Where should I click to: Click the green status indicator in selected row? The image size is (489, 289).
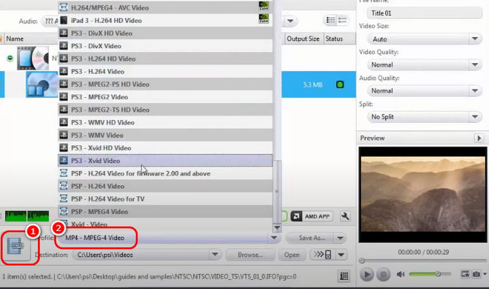340,84
